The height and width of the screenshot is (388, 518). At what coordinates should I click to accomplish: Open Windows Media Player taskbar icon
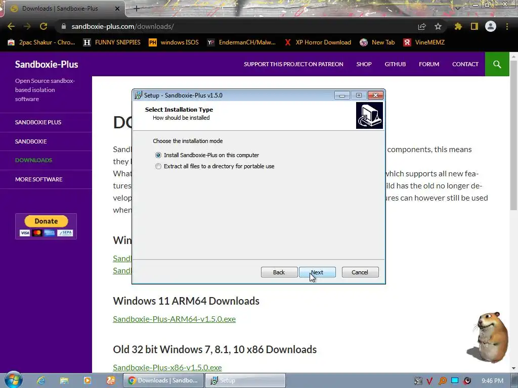point(87,380)
